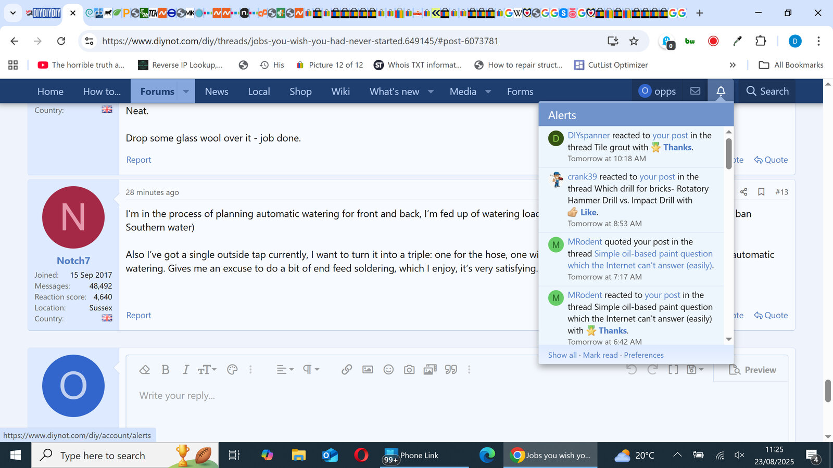Image resolution: width=833 pixels, height=468 pixels.
Task: Open the smilies emoji picker
Action: 388,370
